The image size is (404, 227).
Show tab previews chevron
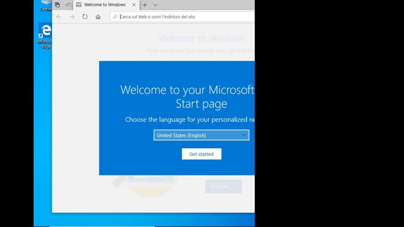(x=155, y=5)
